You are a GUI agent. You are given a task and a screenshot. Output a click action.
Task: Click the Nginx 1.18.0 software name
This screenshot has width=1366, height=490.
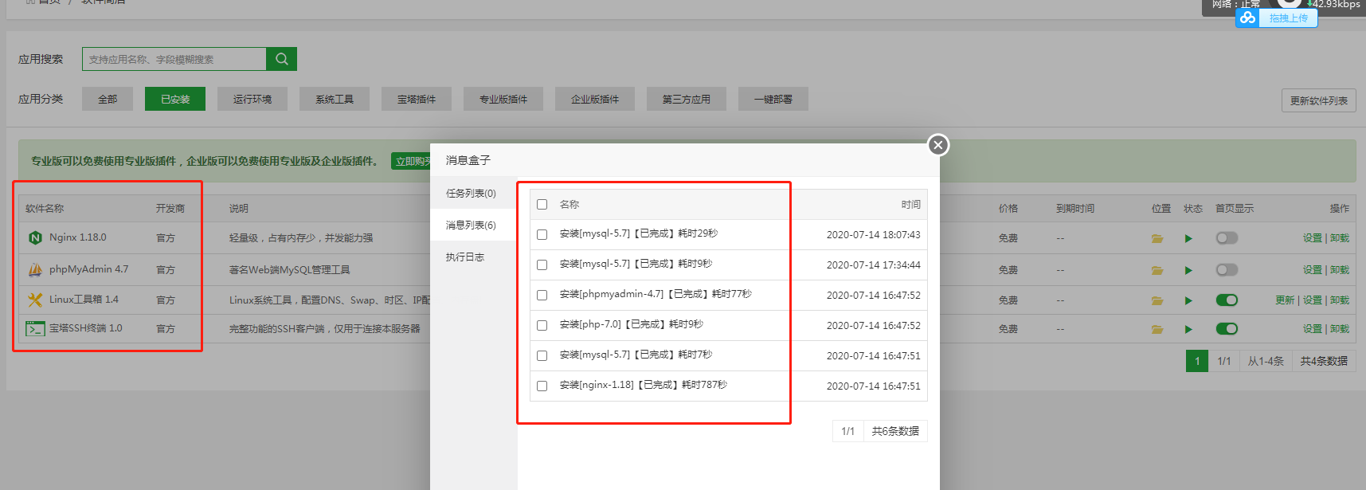click(78, 237)
